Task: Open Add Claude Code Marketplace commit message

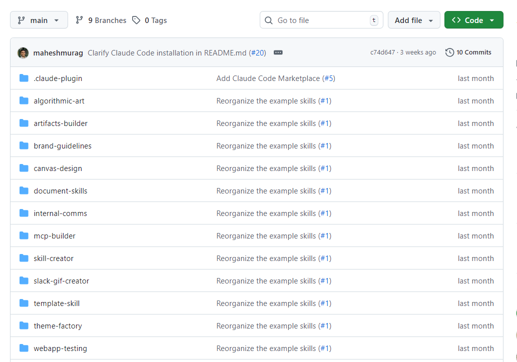Action: tap(268, 78)
